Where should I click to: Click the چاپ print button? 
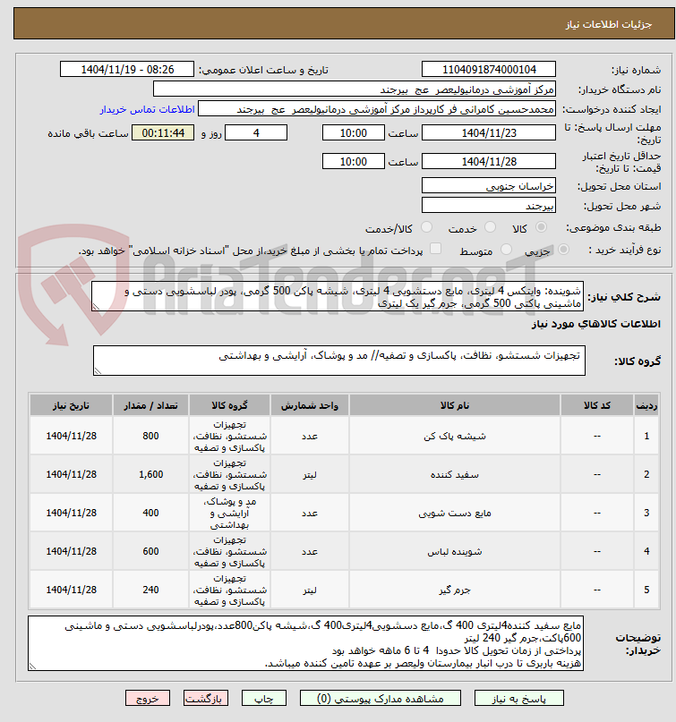click(x=264, y=698)
